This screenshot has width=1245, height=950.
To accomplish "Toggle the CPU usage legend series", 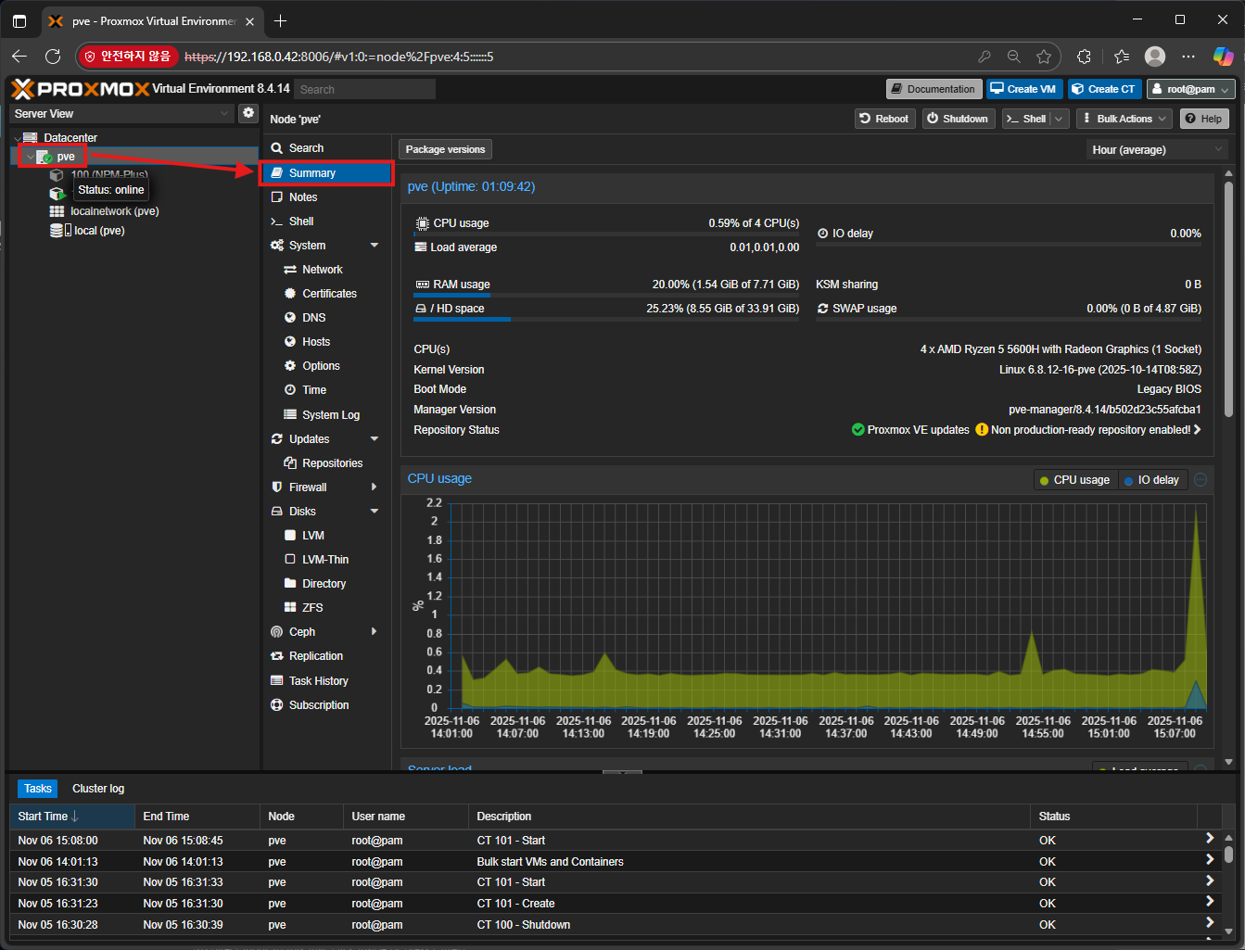I will tap(1074, 480).
